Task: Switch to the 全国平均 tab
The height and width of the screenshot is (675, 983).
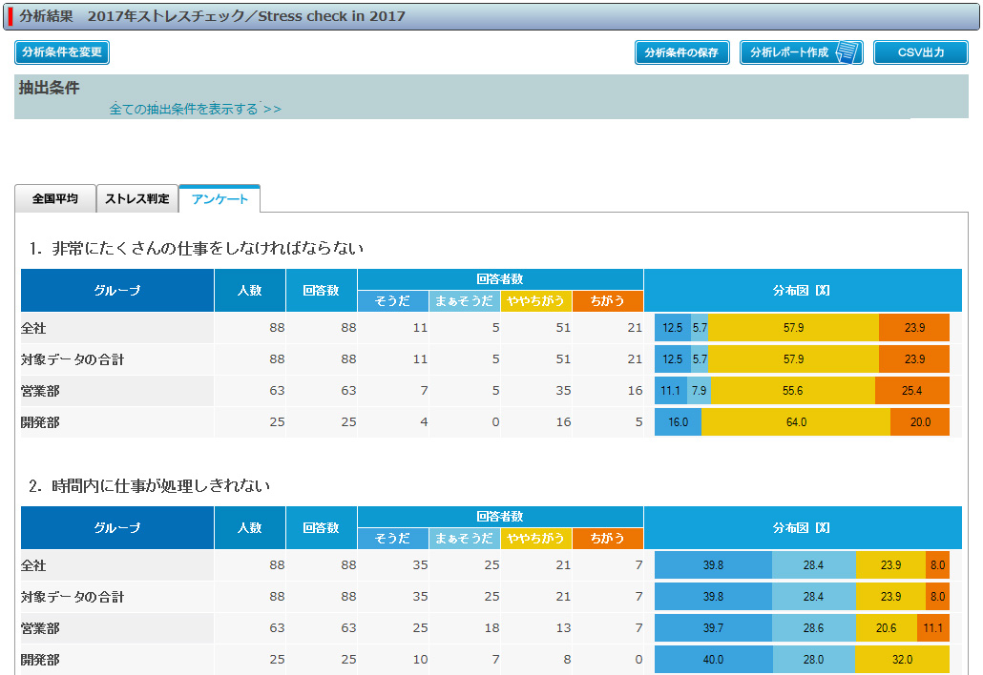Action: pos(55,198)
